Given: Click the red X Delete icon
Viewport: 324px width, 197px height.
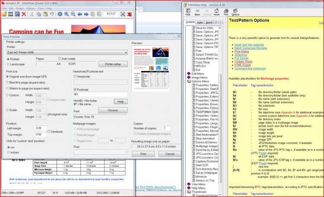Looking at the screenshot, I should [x=24, y=14].
